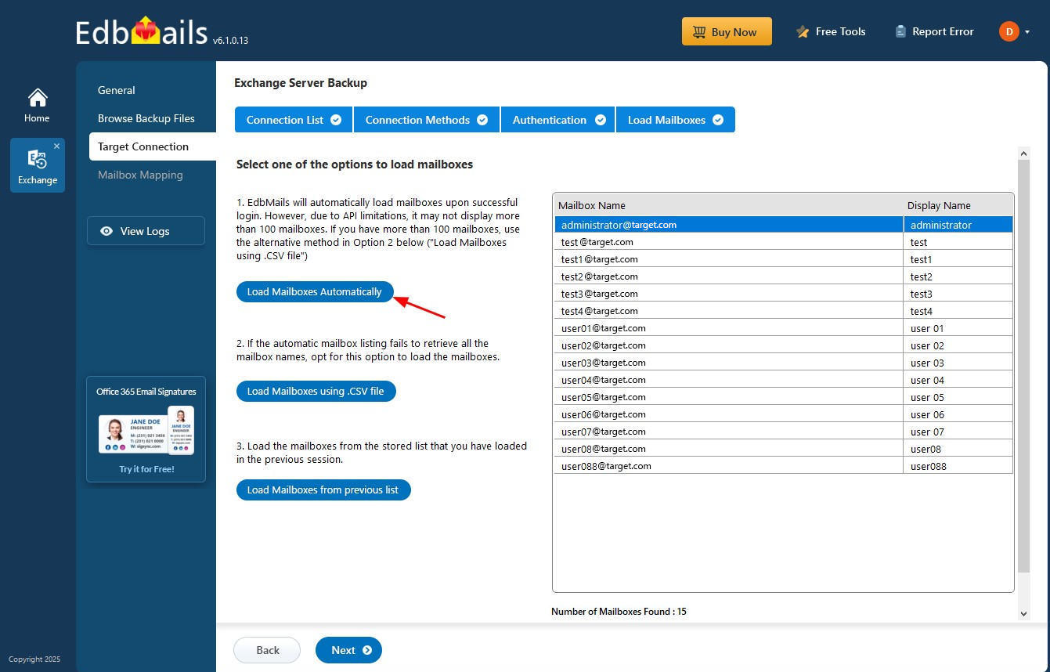Click display name 'user088' cell

tap(958, 466)
